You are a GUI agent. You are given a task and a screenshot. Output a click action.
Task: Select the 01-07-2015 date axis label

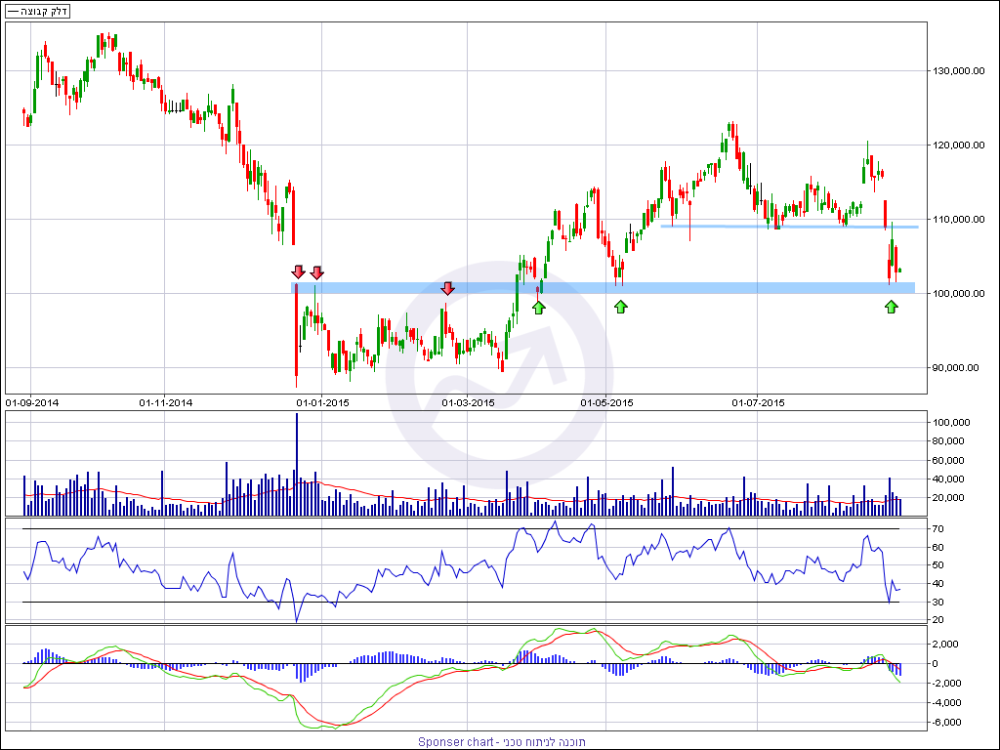[x=759, y=401]
